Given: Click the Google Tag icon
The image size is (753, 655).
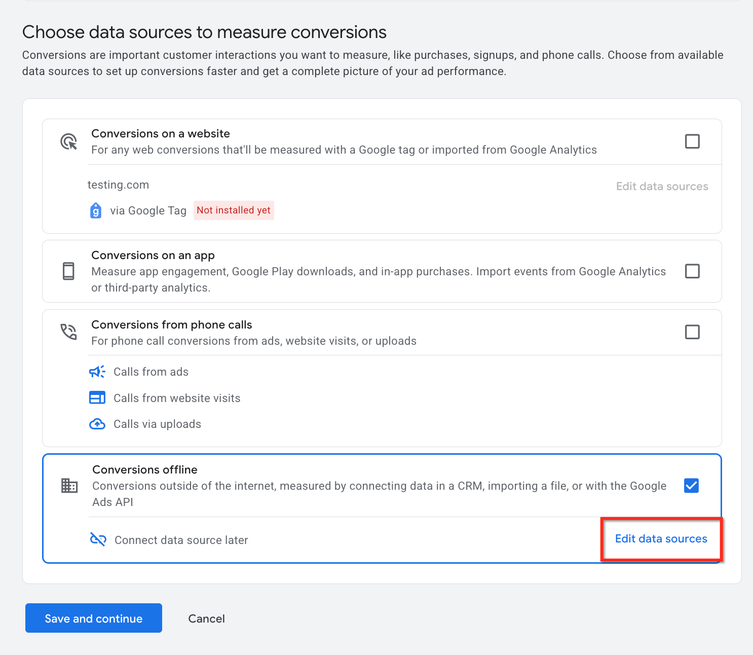Looking at the screenshot, I should [x=96, y=210].
